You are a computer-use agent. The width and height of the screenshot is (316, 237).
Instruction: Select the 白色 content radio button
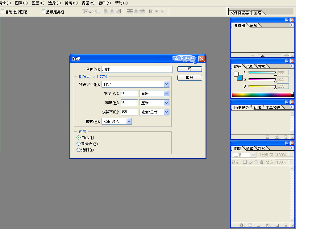(79, 138)
